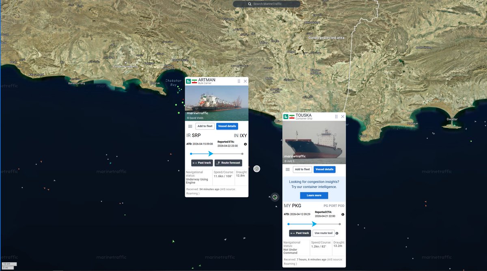This screenshot has height=271, width=487.
Task: Click the TOUSKA vessel name title
Action: tap(304, 115)
